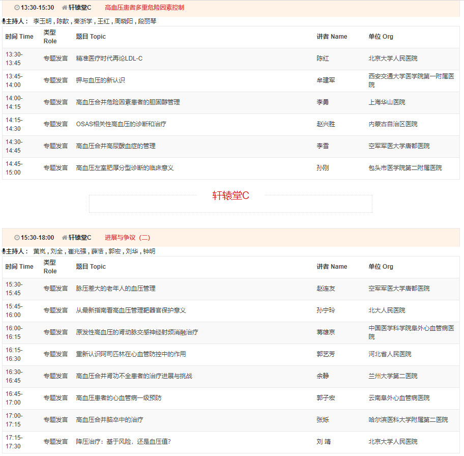Click the clock icon beside 13:30-15:30

[17, 8]
